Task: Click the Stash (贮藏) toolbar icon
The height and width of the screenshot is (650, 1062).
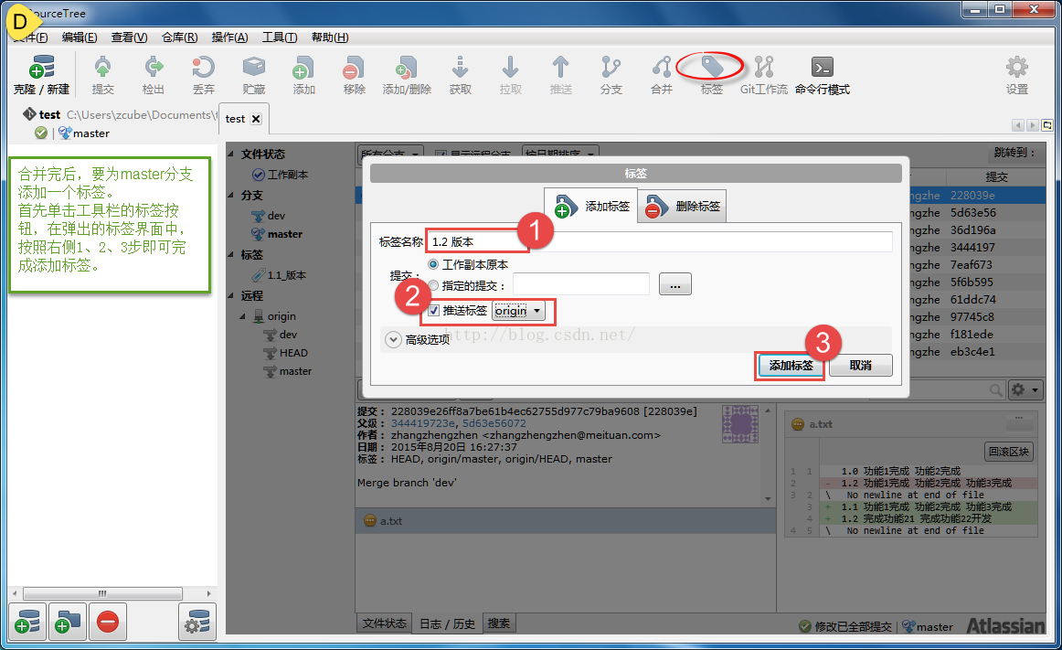Action: pyautogui.click(x=254, y=68)
